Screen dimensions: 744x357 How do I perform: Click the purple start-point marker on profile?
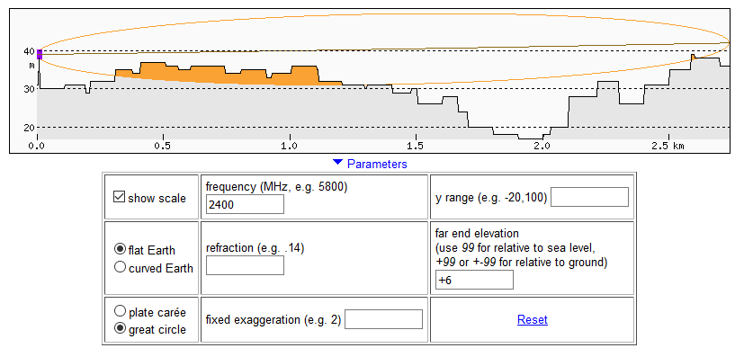[40, 54]
